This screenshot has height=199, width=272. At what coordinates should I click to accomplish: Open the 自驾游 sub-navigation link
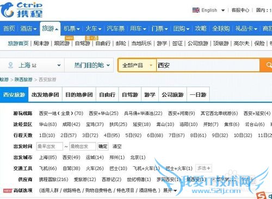83,43
